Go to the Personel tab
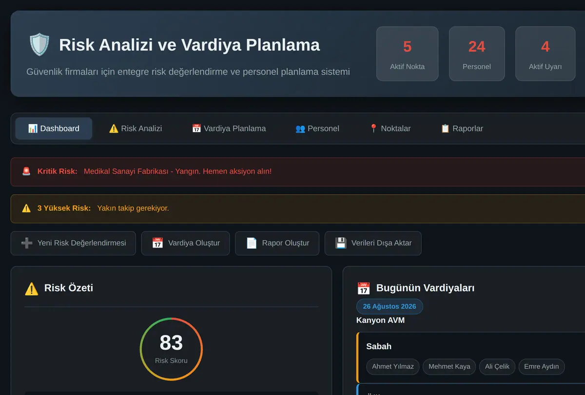This screenshot has height=395, width=585. coord(317,129)
